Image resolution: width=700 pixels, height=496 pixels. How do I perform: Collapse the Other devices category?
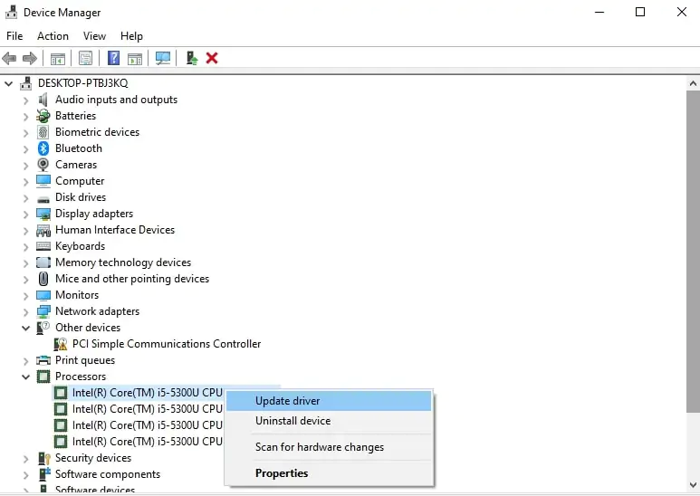pyautogui.click(x=26, y=328)
